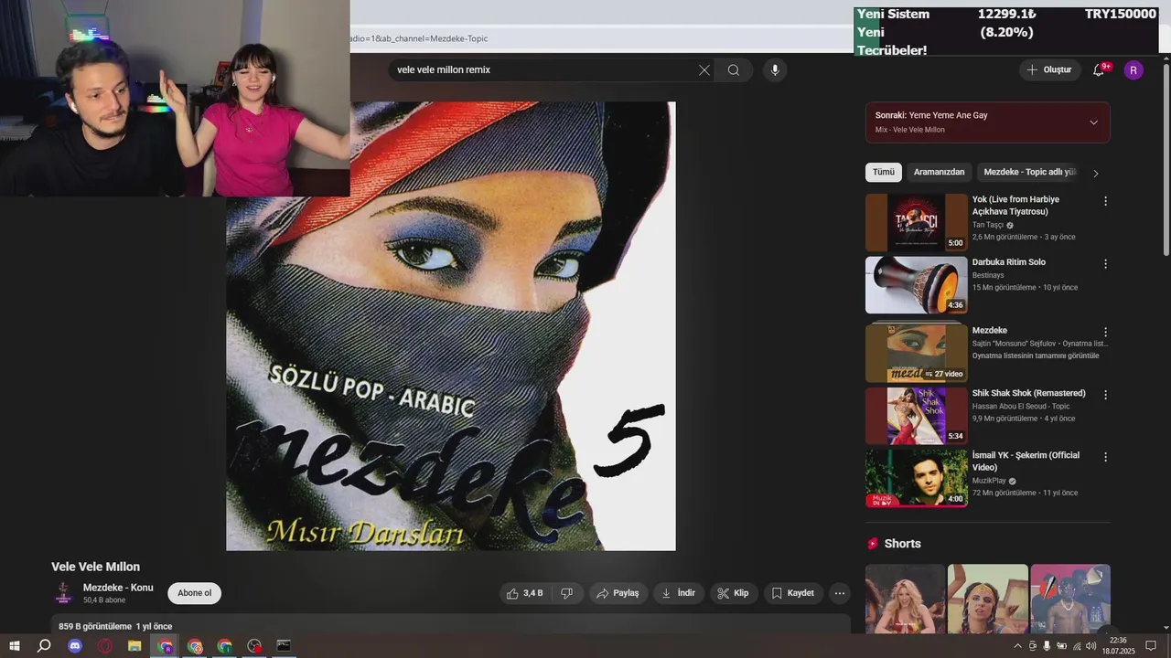Clear the YouTube search box text
The image size is (1171, 658).
(704, 70)
